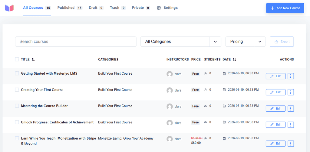The width and height of the screenshot is (310, 152).
Task: Open the Published tab
Action: click(x=70, y=8)
